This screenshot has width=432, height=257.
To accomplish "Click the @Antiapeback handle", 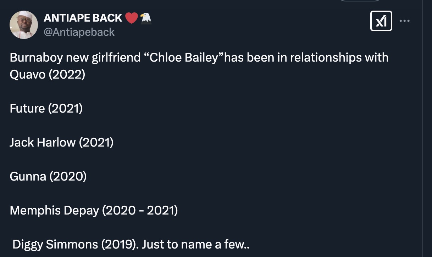I will tap(79, 32).
